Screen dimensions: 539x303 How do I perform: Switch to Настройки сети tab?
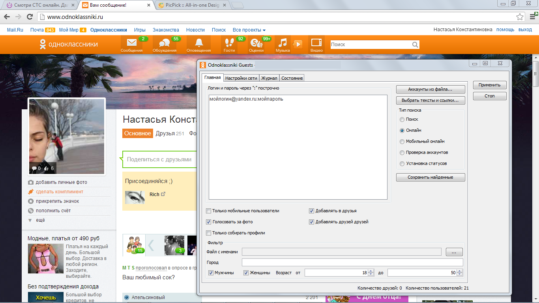[x=241, y=78]
